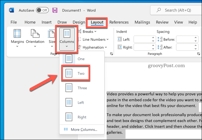Select the One column layout
The width and height of the screenshot is (202, 140).
tap(75, 59)
